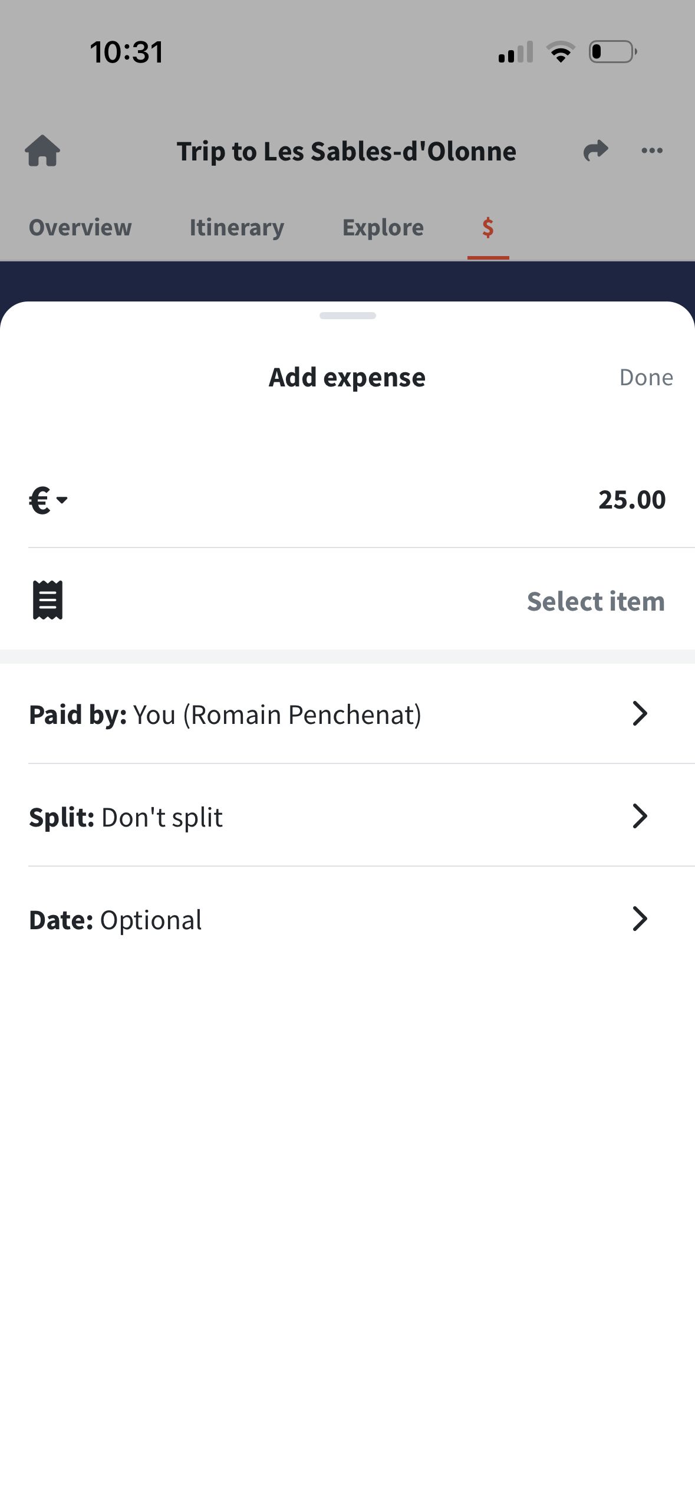The height and width of the screenshot is (1508, 695).
Task: Expand the Split options chevron
Action: (x=640, y=817)
